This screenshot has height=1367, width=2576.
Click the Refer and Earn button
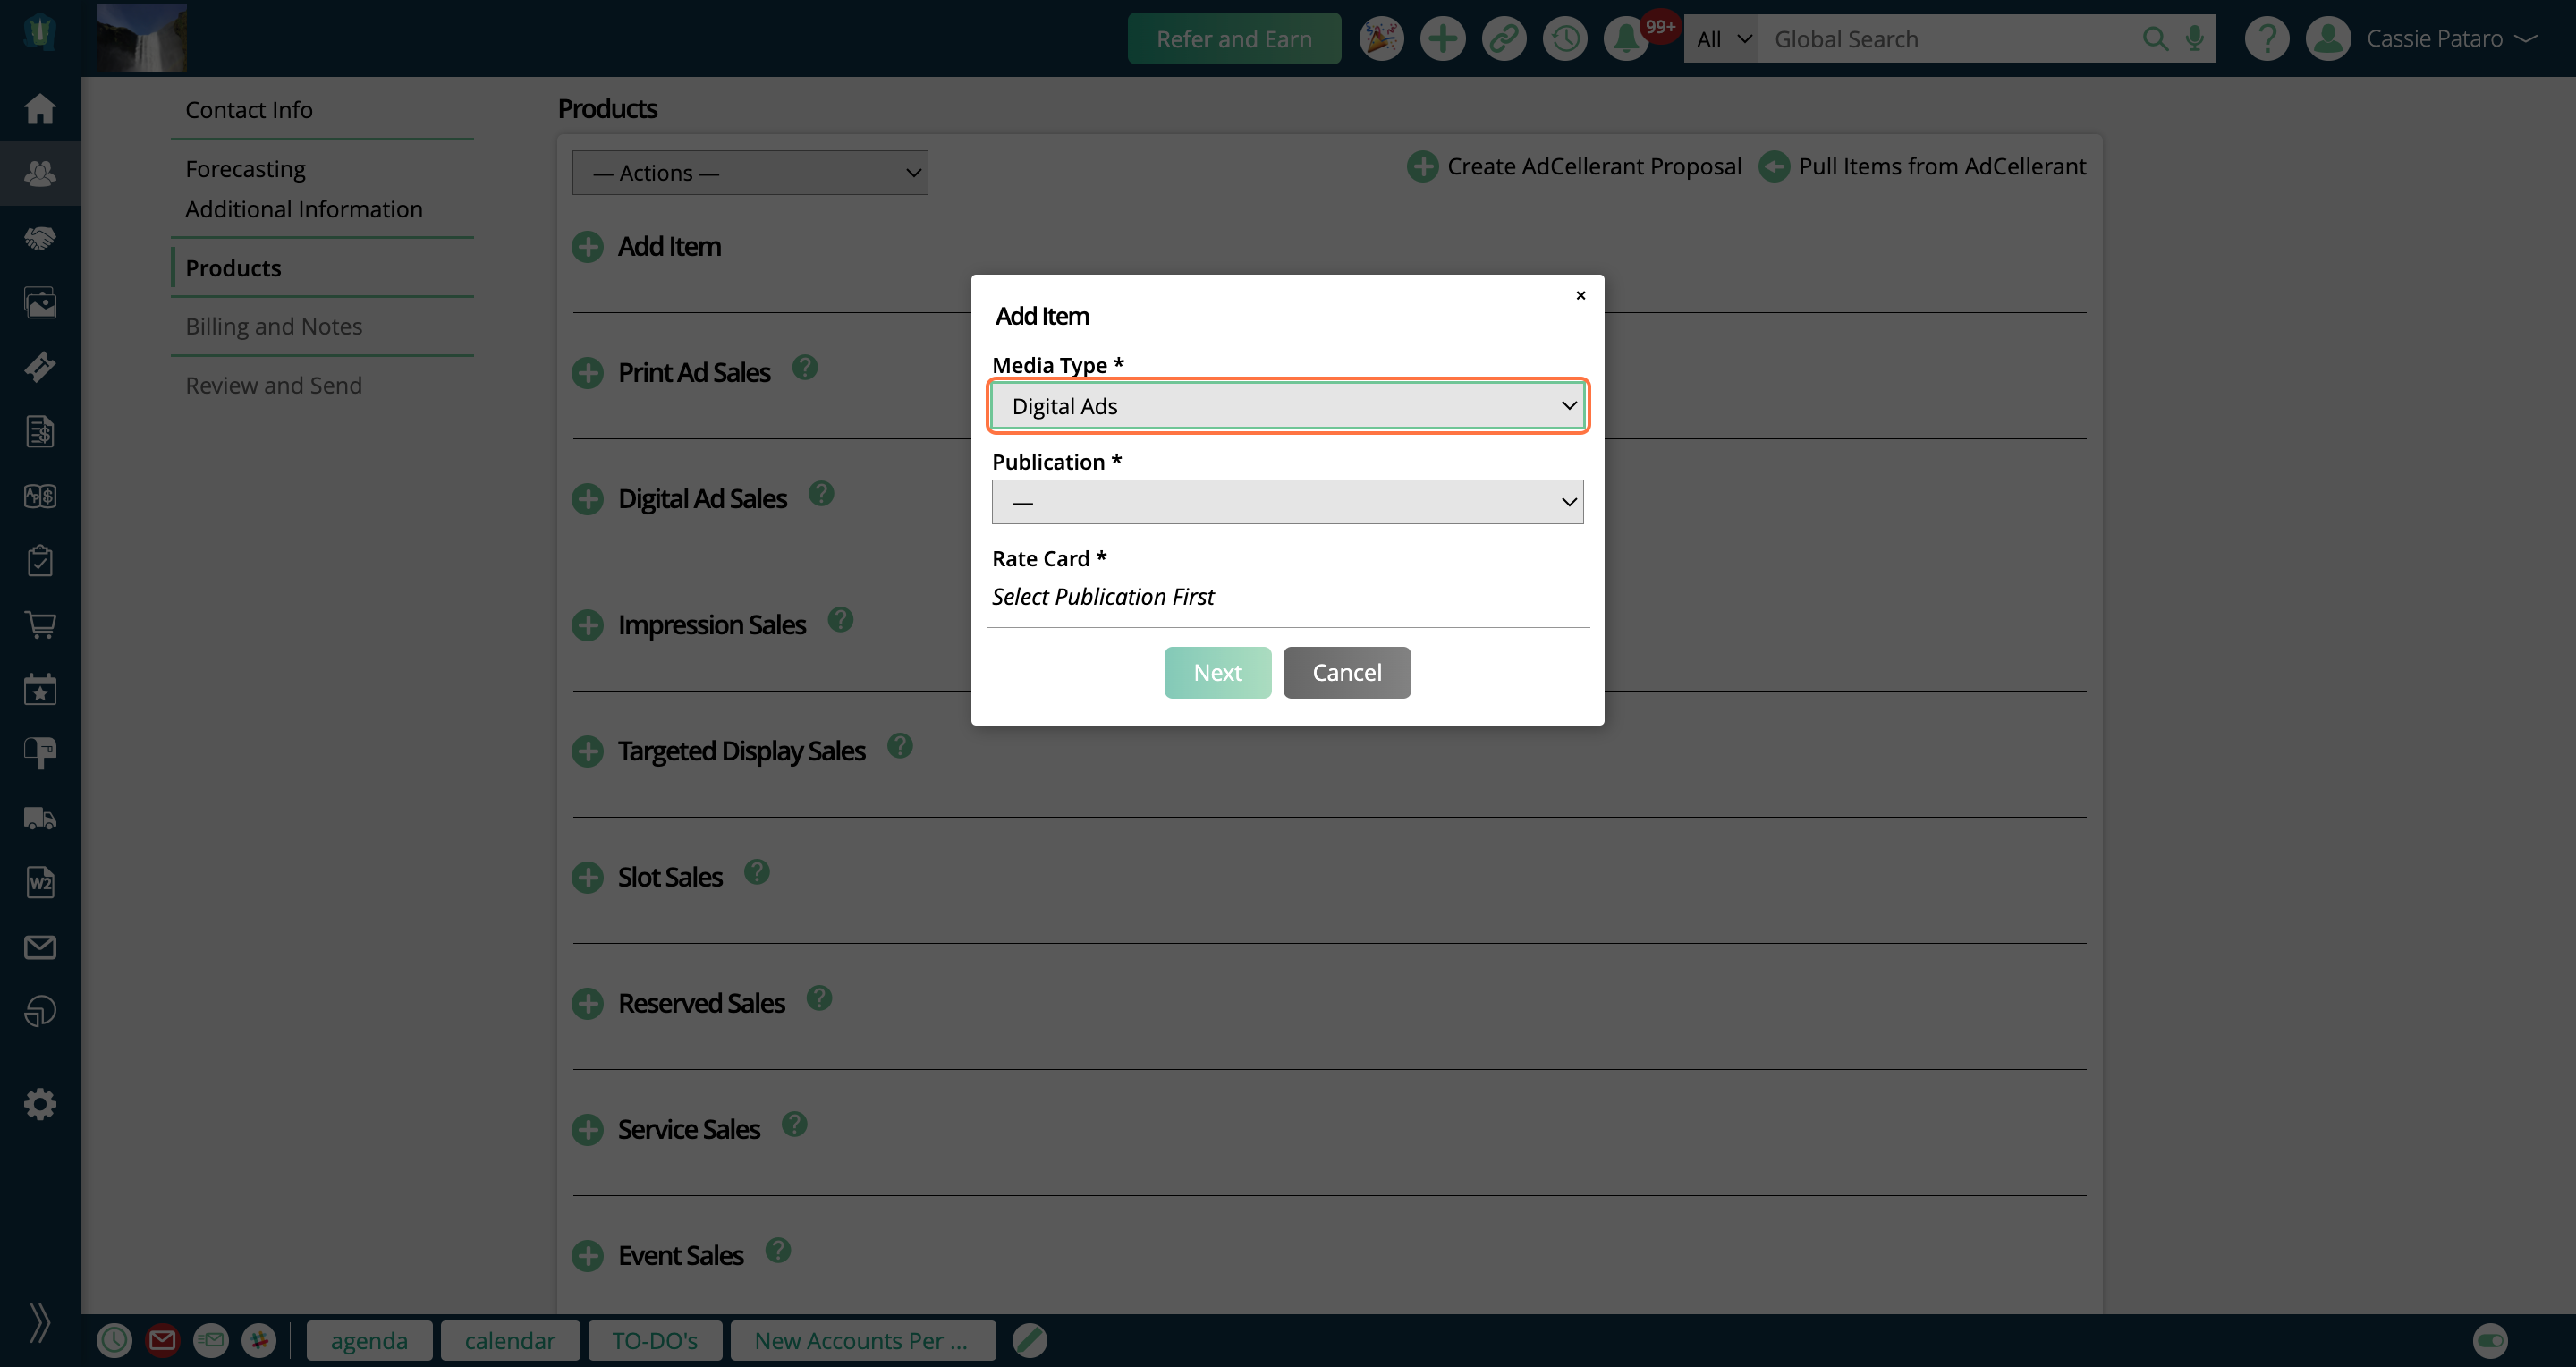click(1234, 39)
